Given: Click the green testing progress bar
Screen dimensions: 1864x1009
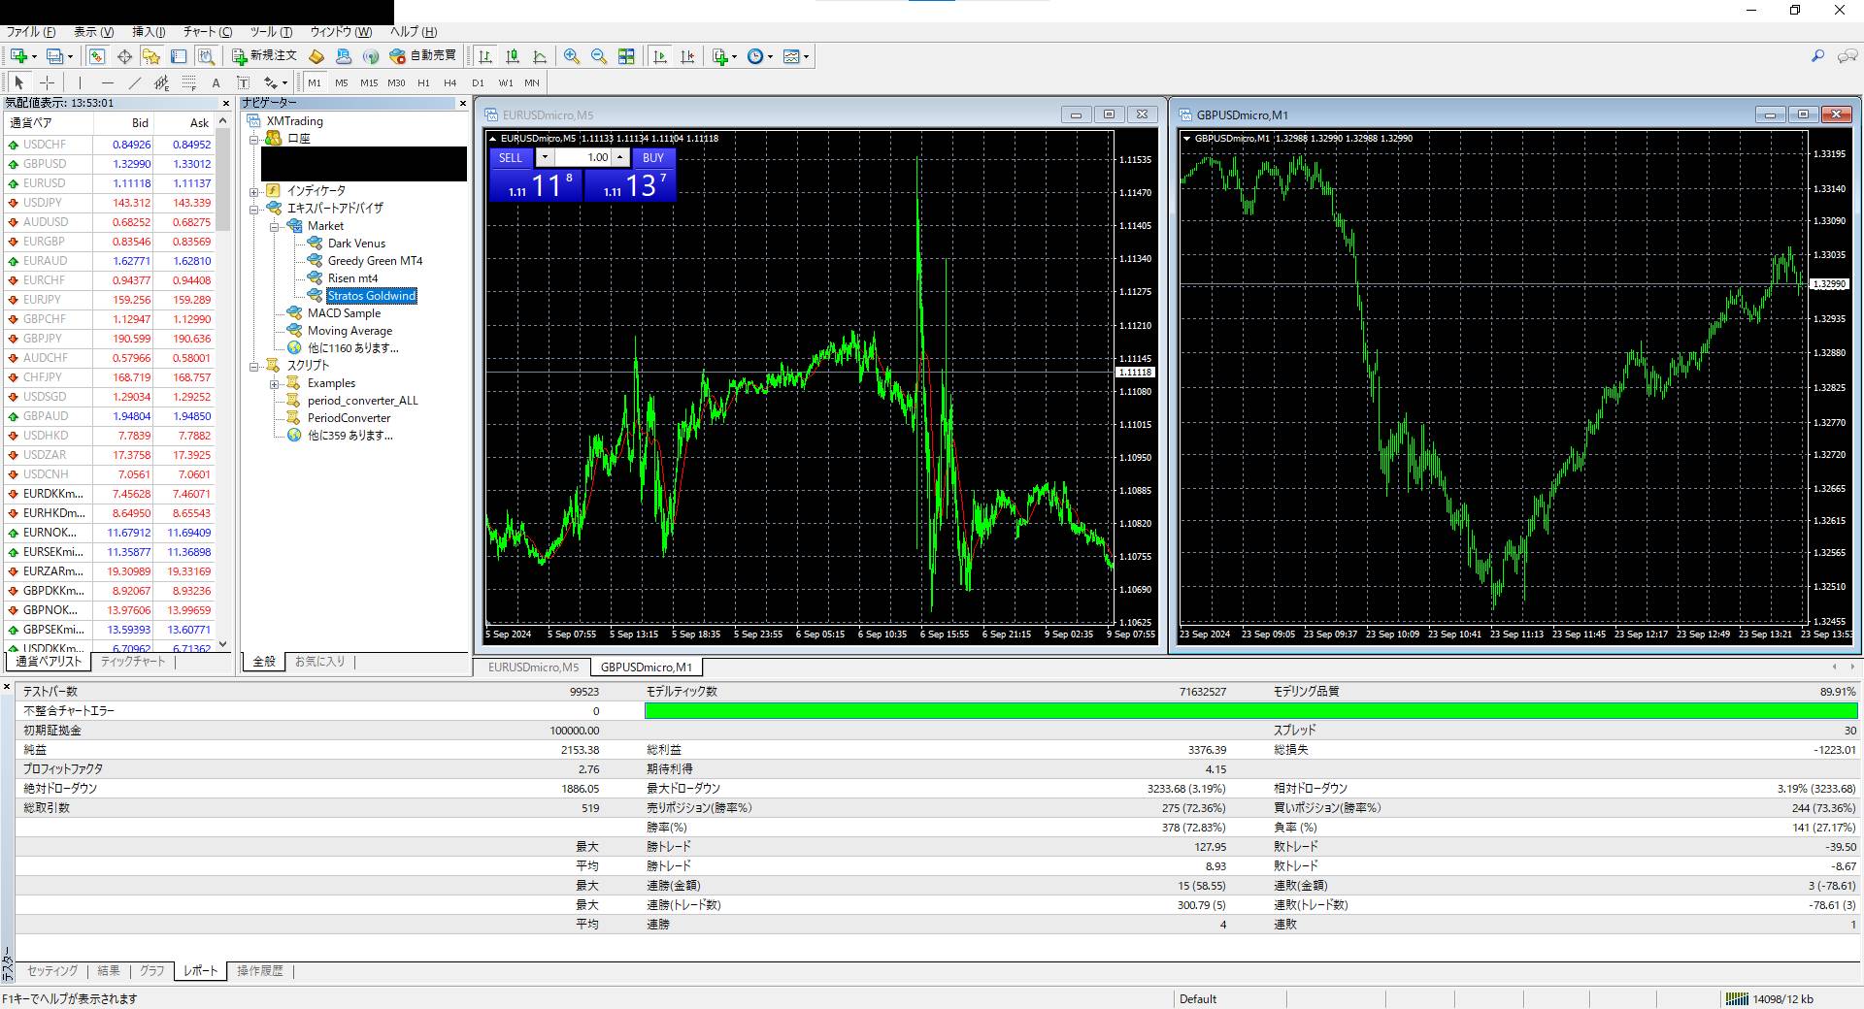Looking at the screenshot, I should tap(1251, 711).
